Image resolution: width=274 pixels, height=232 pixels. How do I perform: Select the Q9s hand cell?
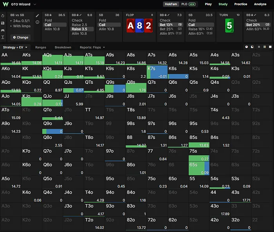point(115,86)
